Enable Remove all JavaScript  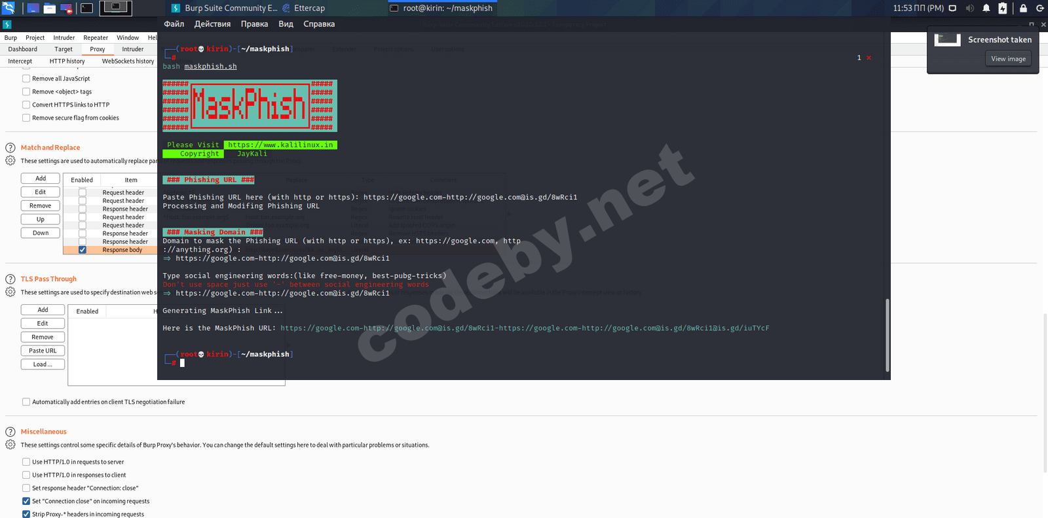click(x=26, y=78)
